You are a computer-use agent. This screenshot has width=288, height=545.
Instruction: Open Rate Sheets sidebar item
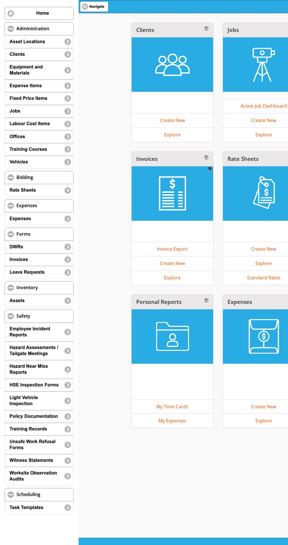[39, 190]
